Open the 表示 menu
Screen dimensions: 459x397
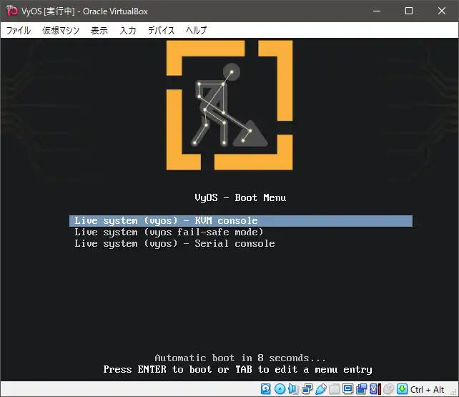pyautogui.click(x=99, y=30)
